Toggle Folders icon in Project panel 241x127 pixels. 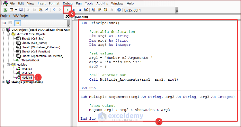[x=18, y=23]
